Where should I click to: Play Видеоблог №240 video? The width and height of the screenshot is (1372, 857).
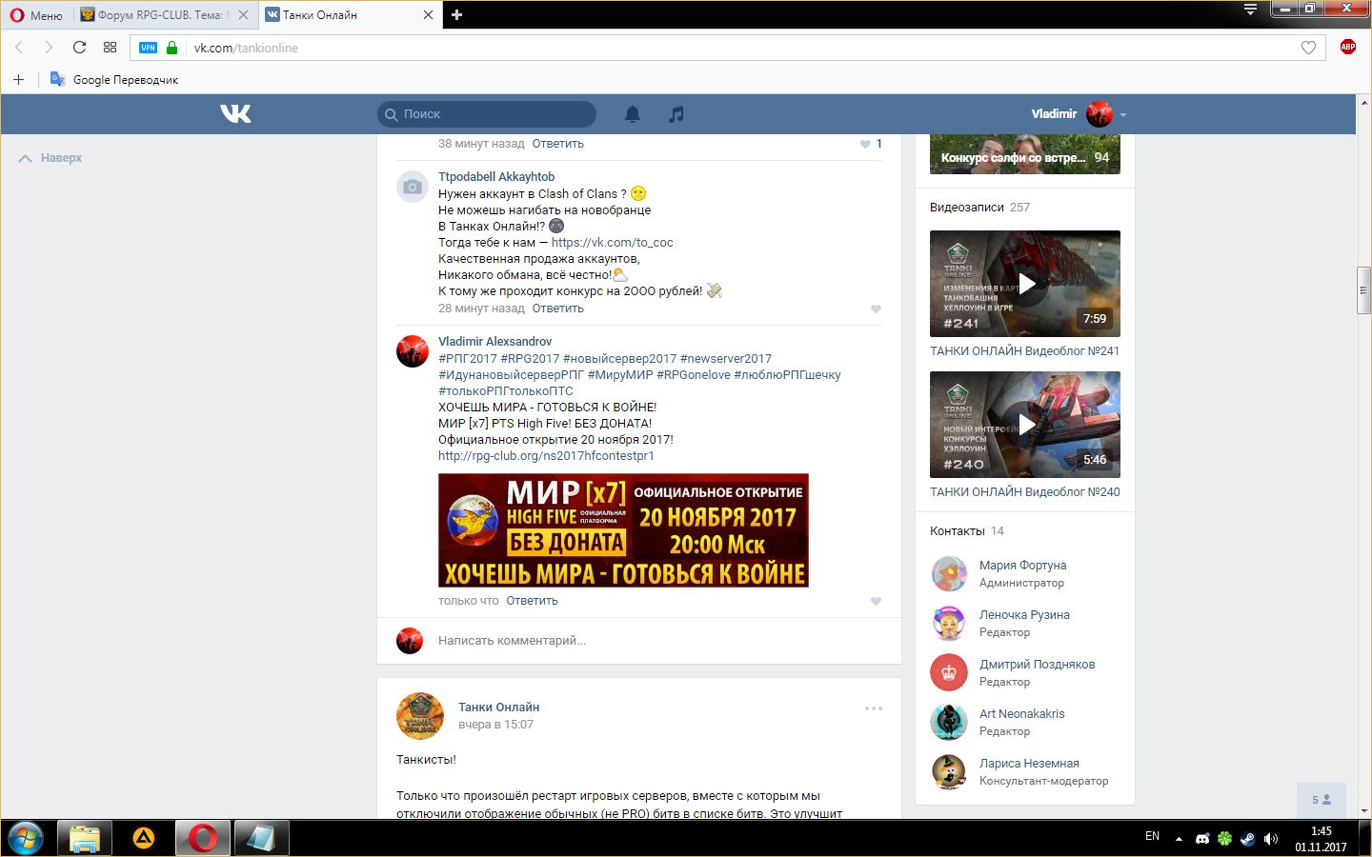coord(1025,425)
